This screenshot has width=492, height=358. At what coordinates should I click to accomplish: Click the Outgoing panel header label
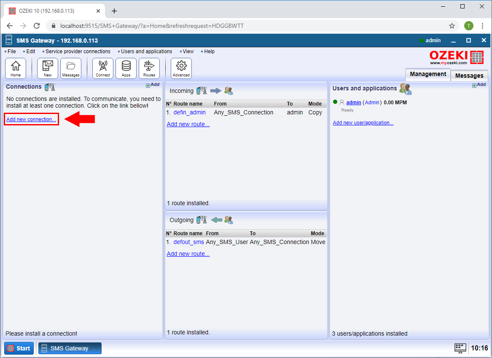coord(181,220)
